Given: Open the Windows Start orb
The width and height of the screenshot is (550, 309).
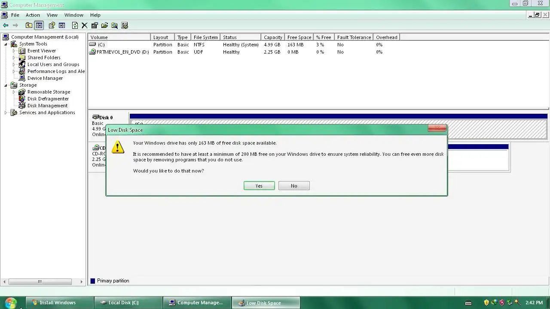Looking at the screenshot, I should 10,303.
